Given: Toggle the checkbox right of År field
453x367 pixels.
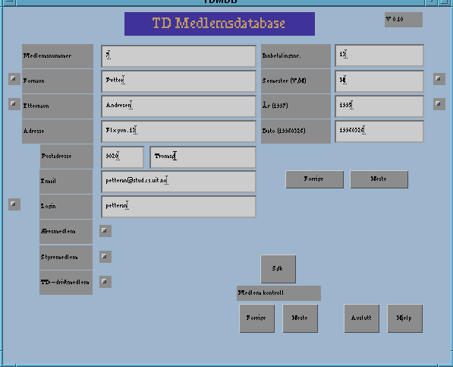Looking at the screenshot, I should pyautogui.click(x=439, y=104).
